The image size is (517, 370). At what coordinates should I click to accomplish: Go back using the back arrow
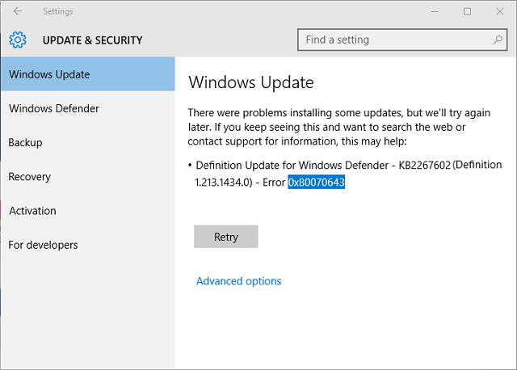18,11
